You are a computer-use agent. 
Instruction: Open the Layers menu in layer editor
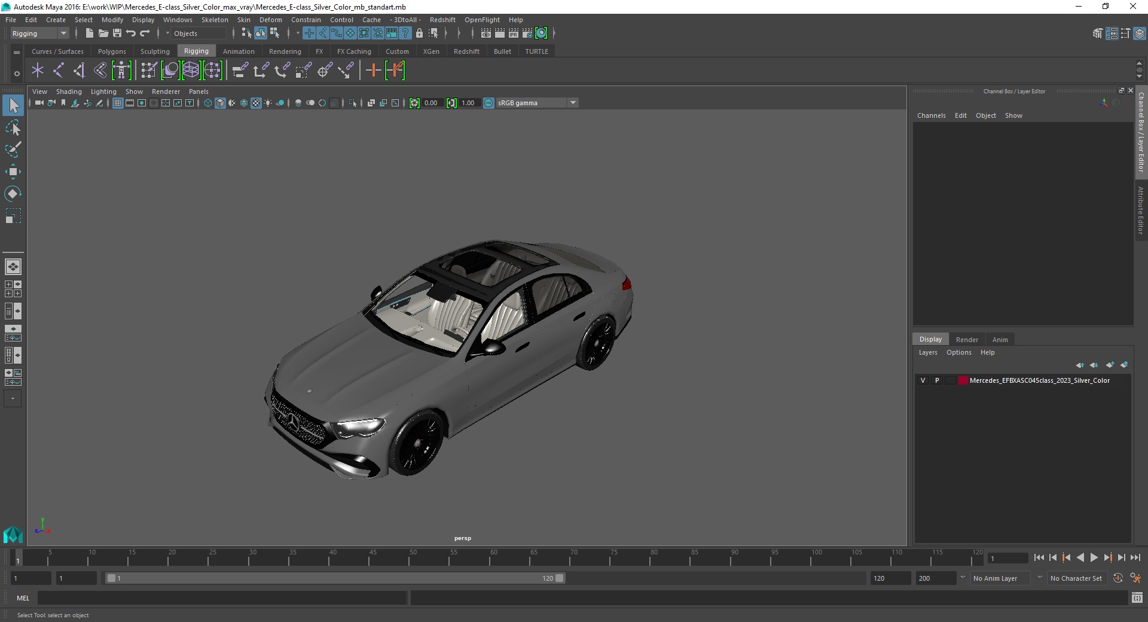click(x=928, y=352)
